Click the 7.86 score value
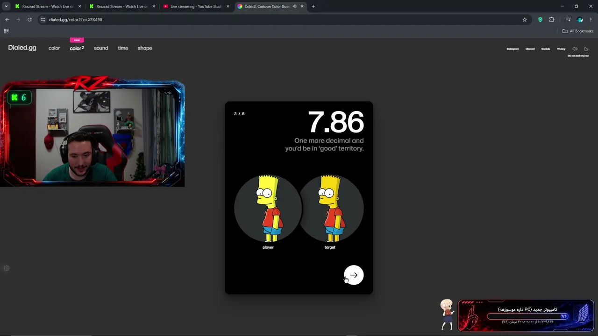 [x=336, y=122]
